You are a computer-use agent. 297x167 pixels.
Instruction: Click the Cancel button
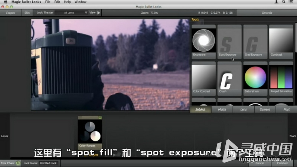pos(260,163)
